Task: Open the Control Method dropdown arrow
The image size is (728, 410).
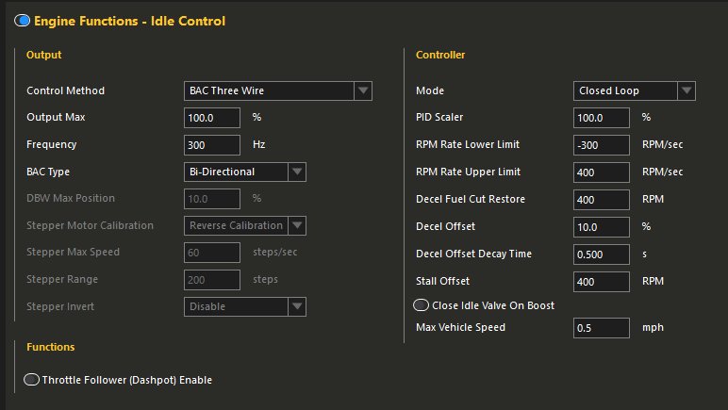Action: click(x=363, y=90)
